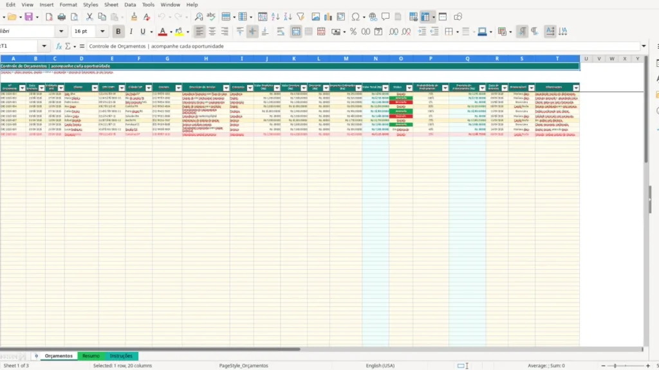Apply red font color swatch
Image resolution: width=659 pixels, height=370 pixels.
[x=163, y=31]
